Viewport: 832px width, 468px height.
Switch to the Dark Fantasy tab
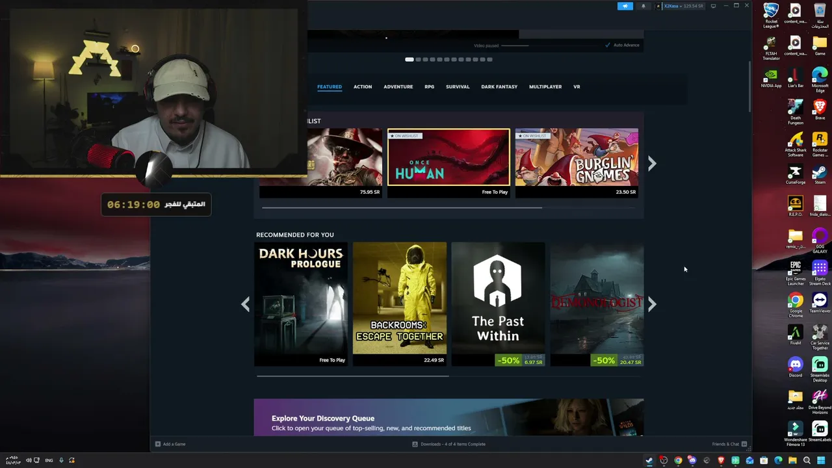point(499,86)
